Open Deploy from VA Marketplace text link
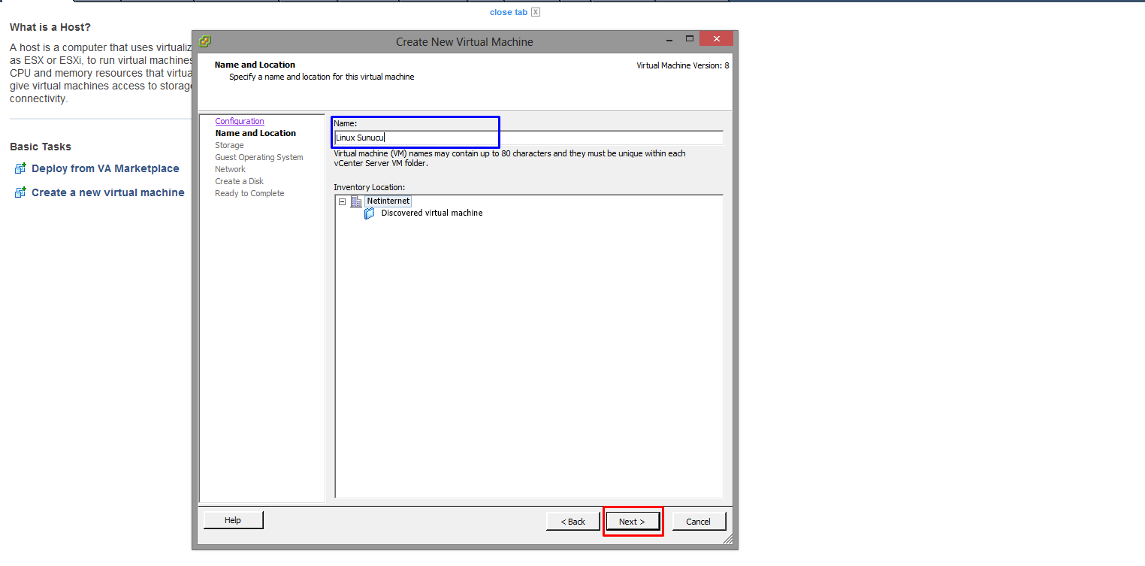The height and width of the screenshot is (566, 1145). [105, 168]
